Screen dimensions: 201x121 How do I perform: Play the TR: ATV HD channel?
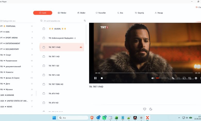coord(62,103)
